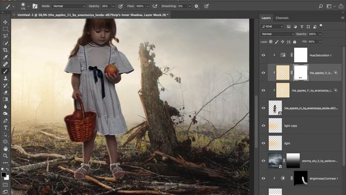346x195 pixels.
Task: Switch to the Layers tab
Action: (x=266, y=18)
